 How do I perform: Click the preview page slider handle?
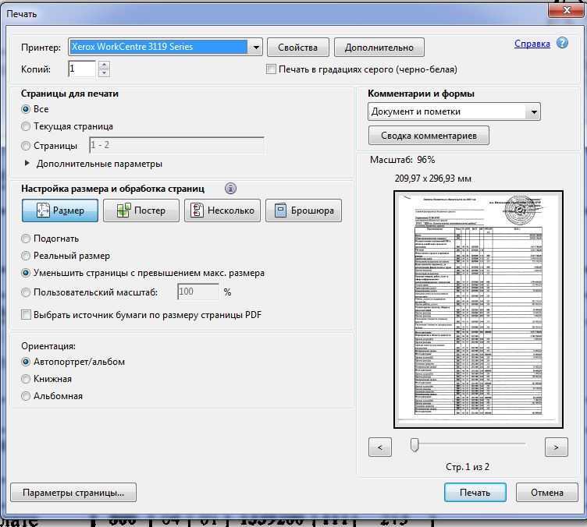(x=414, y=445)
